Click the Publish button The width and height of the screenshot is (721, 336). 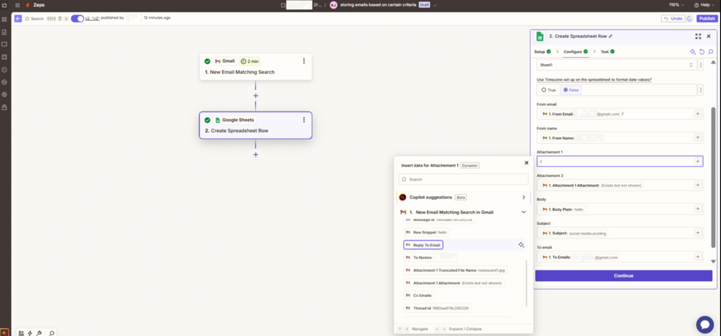707,18
